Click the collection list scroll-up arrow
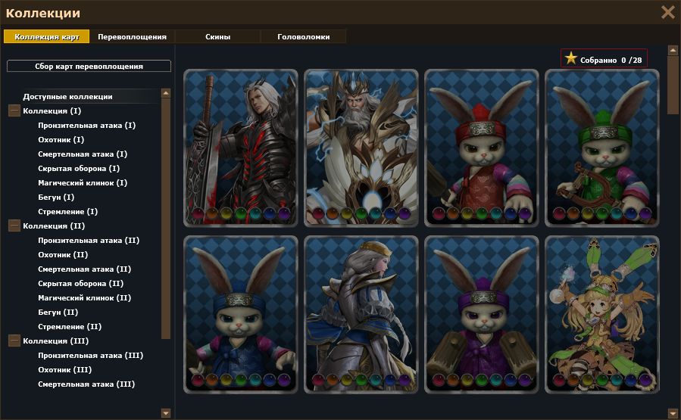The width and height of the screenshot is (681, 420). pos(165,93)
